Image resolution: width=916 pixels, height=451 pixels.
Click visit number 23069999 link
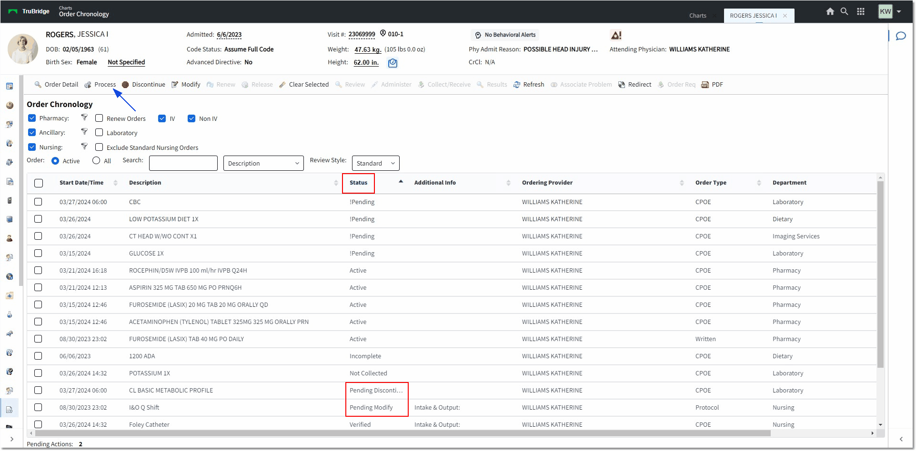[362, 34]
